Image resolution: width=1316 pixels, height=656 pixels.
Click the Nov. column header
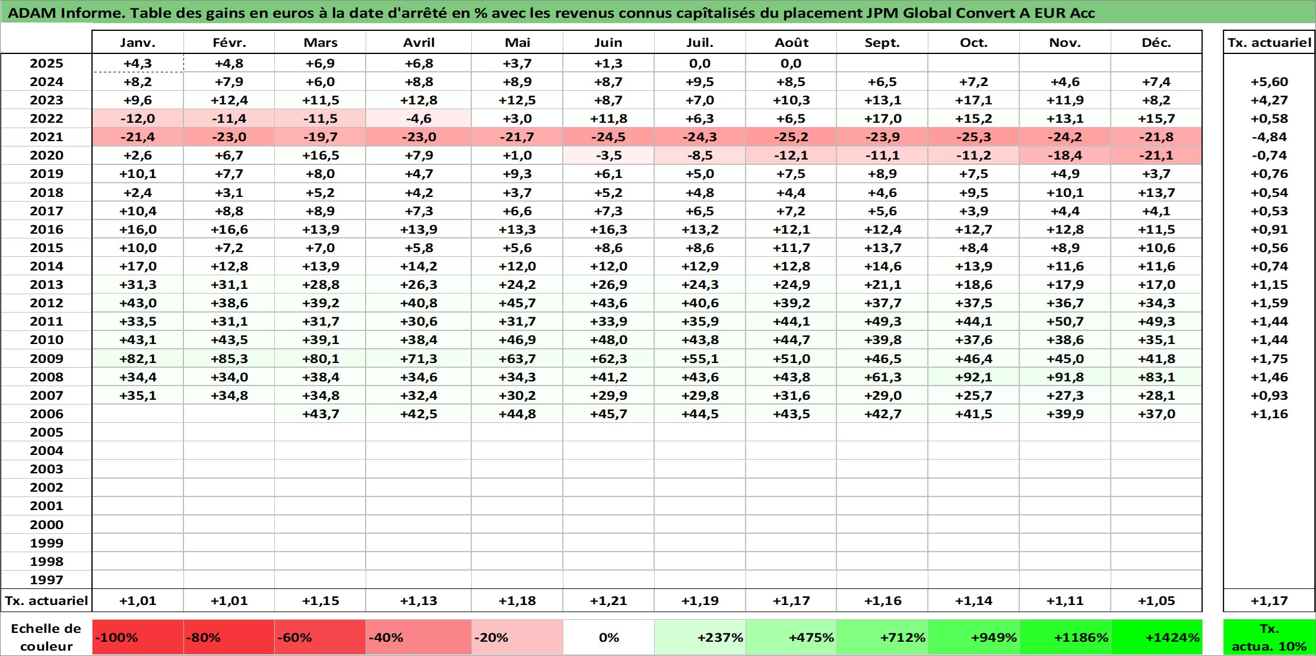point(1065,42)
